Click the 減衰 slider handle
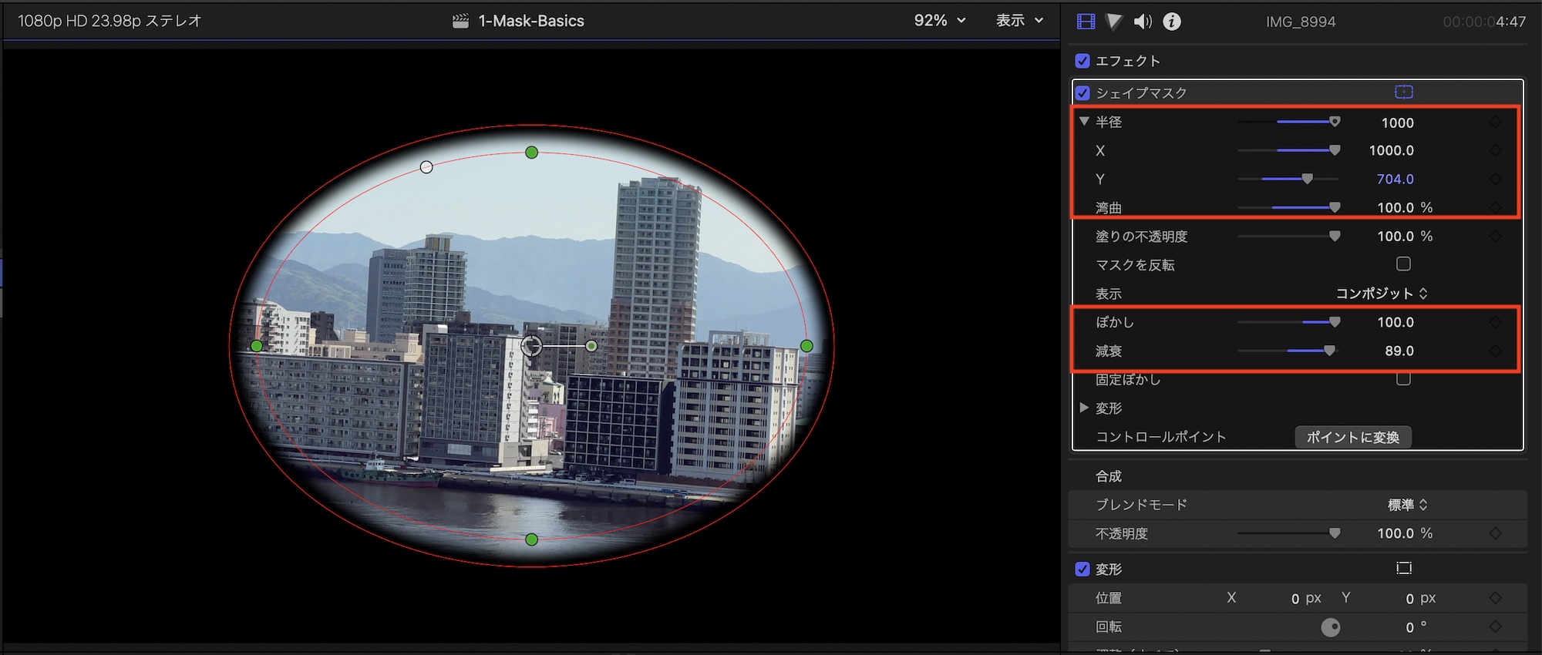 point(1329,351)
